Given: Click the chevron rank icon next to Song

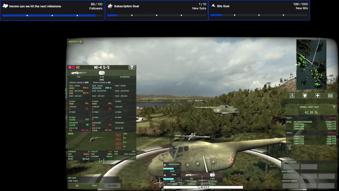Looking at the screenshot, I should (165, 175).
